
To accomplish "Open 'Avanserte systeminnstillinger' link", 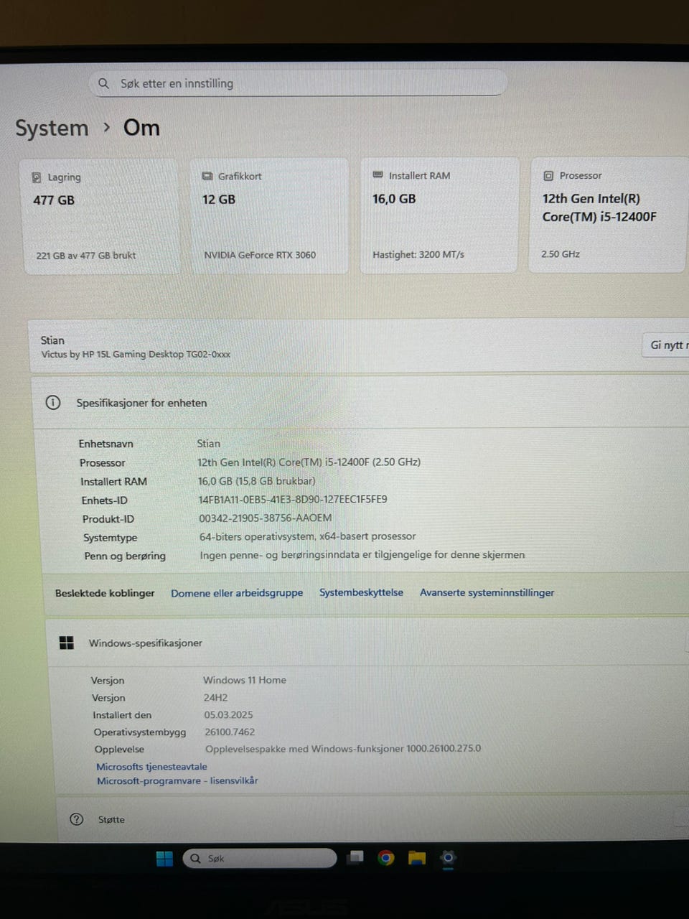I will (x=487, y=592).
